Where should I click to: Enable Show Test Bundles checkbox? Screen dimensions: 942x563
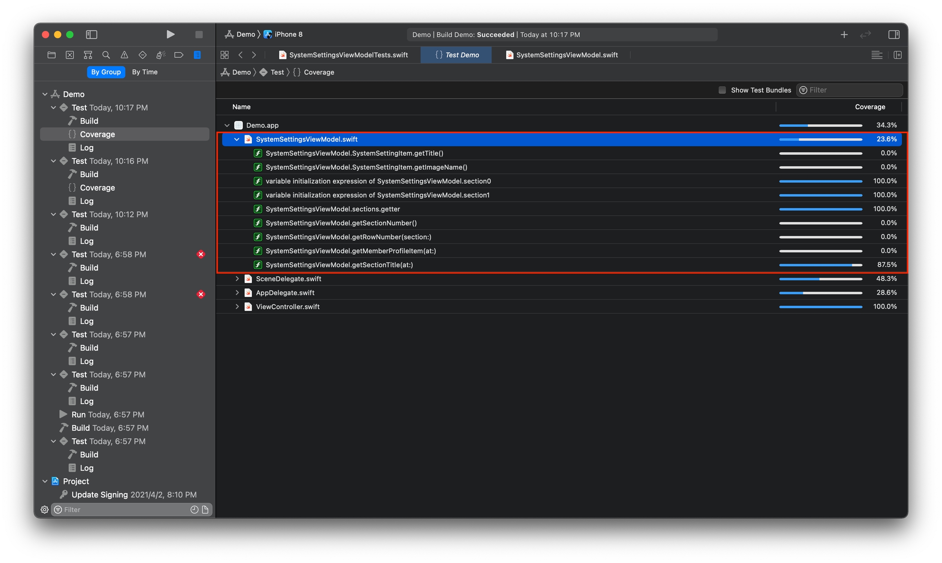722,90
